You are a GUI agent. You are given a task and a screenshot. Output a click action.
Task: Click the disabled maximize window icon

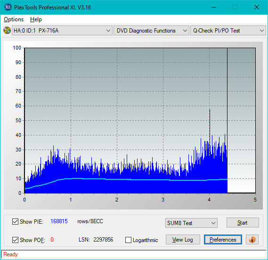pyautogui.click(x=235, y=7)
